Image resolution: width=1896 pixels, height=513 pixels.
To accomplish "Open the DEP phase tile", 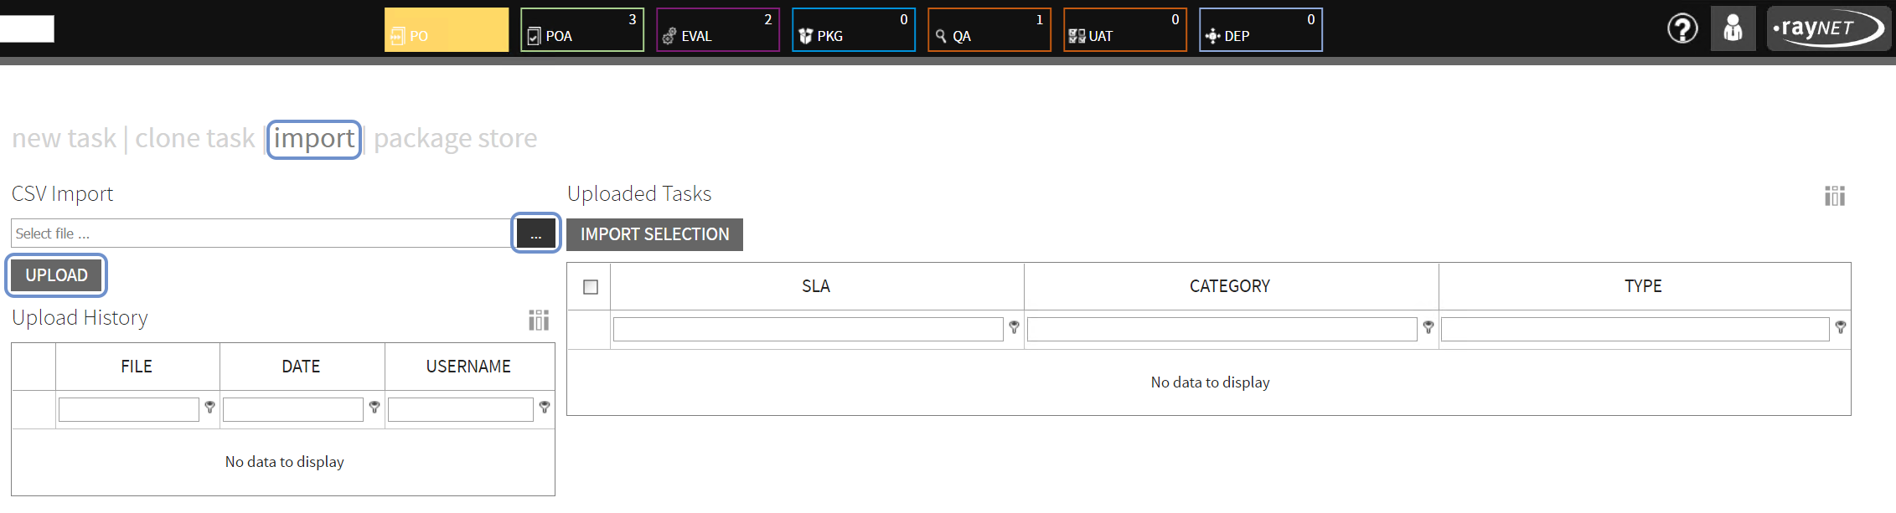I will tap(1260, 30).
